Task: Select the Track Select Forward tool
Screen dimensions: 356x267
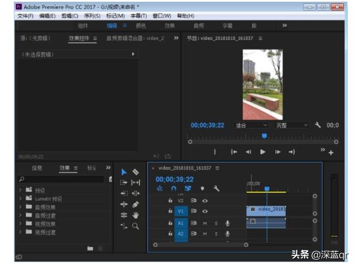Action: click(123, 182)
